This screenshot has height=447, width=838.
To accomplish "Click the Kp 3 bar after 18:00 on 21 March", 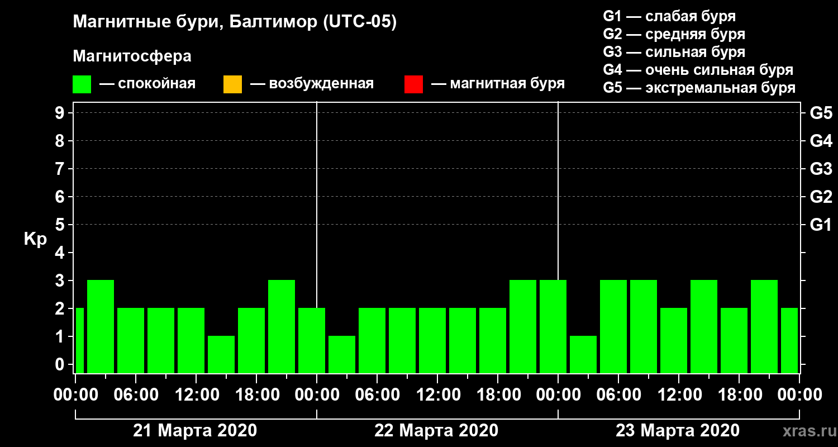I will coord(282,326).
